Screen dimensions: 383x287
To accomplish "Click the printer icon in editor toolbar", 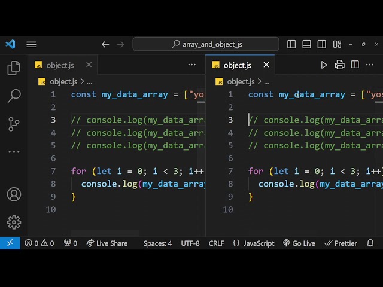I will [x=339, y=65].
